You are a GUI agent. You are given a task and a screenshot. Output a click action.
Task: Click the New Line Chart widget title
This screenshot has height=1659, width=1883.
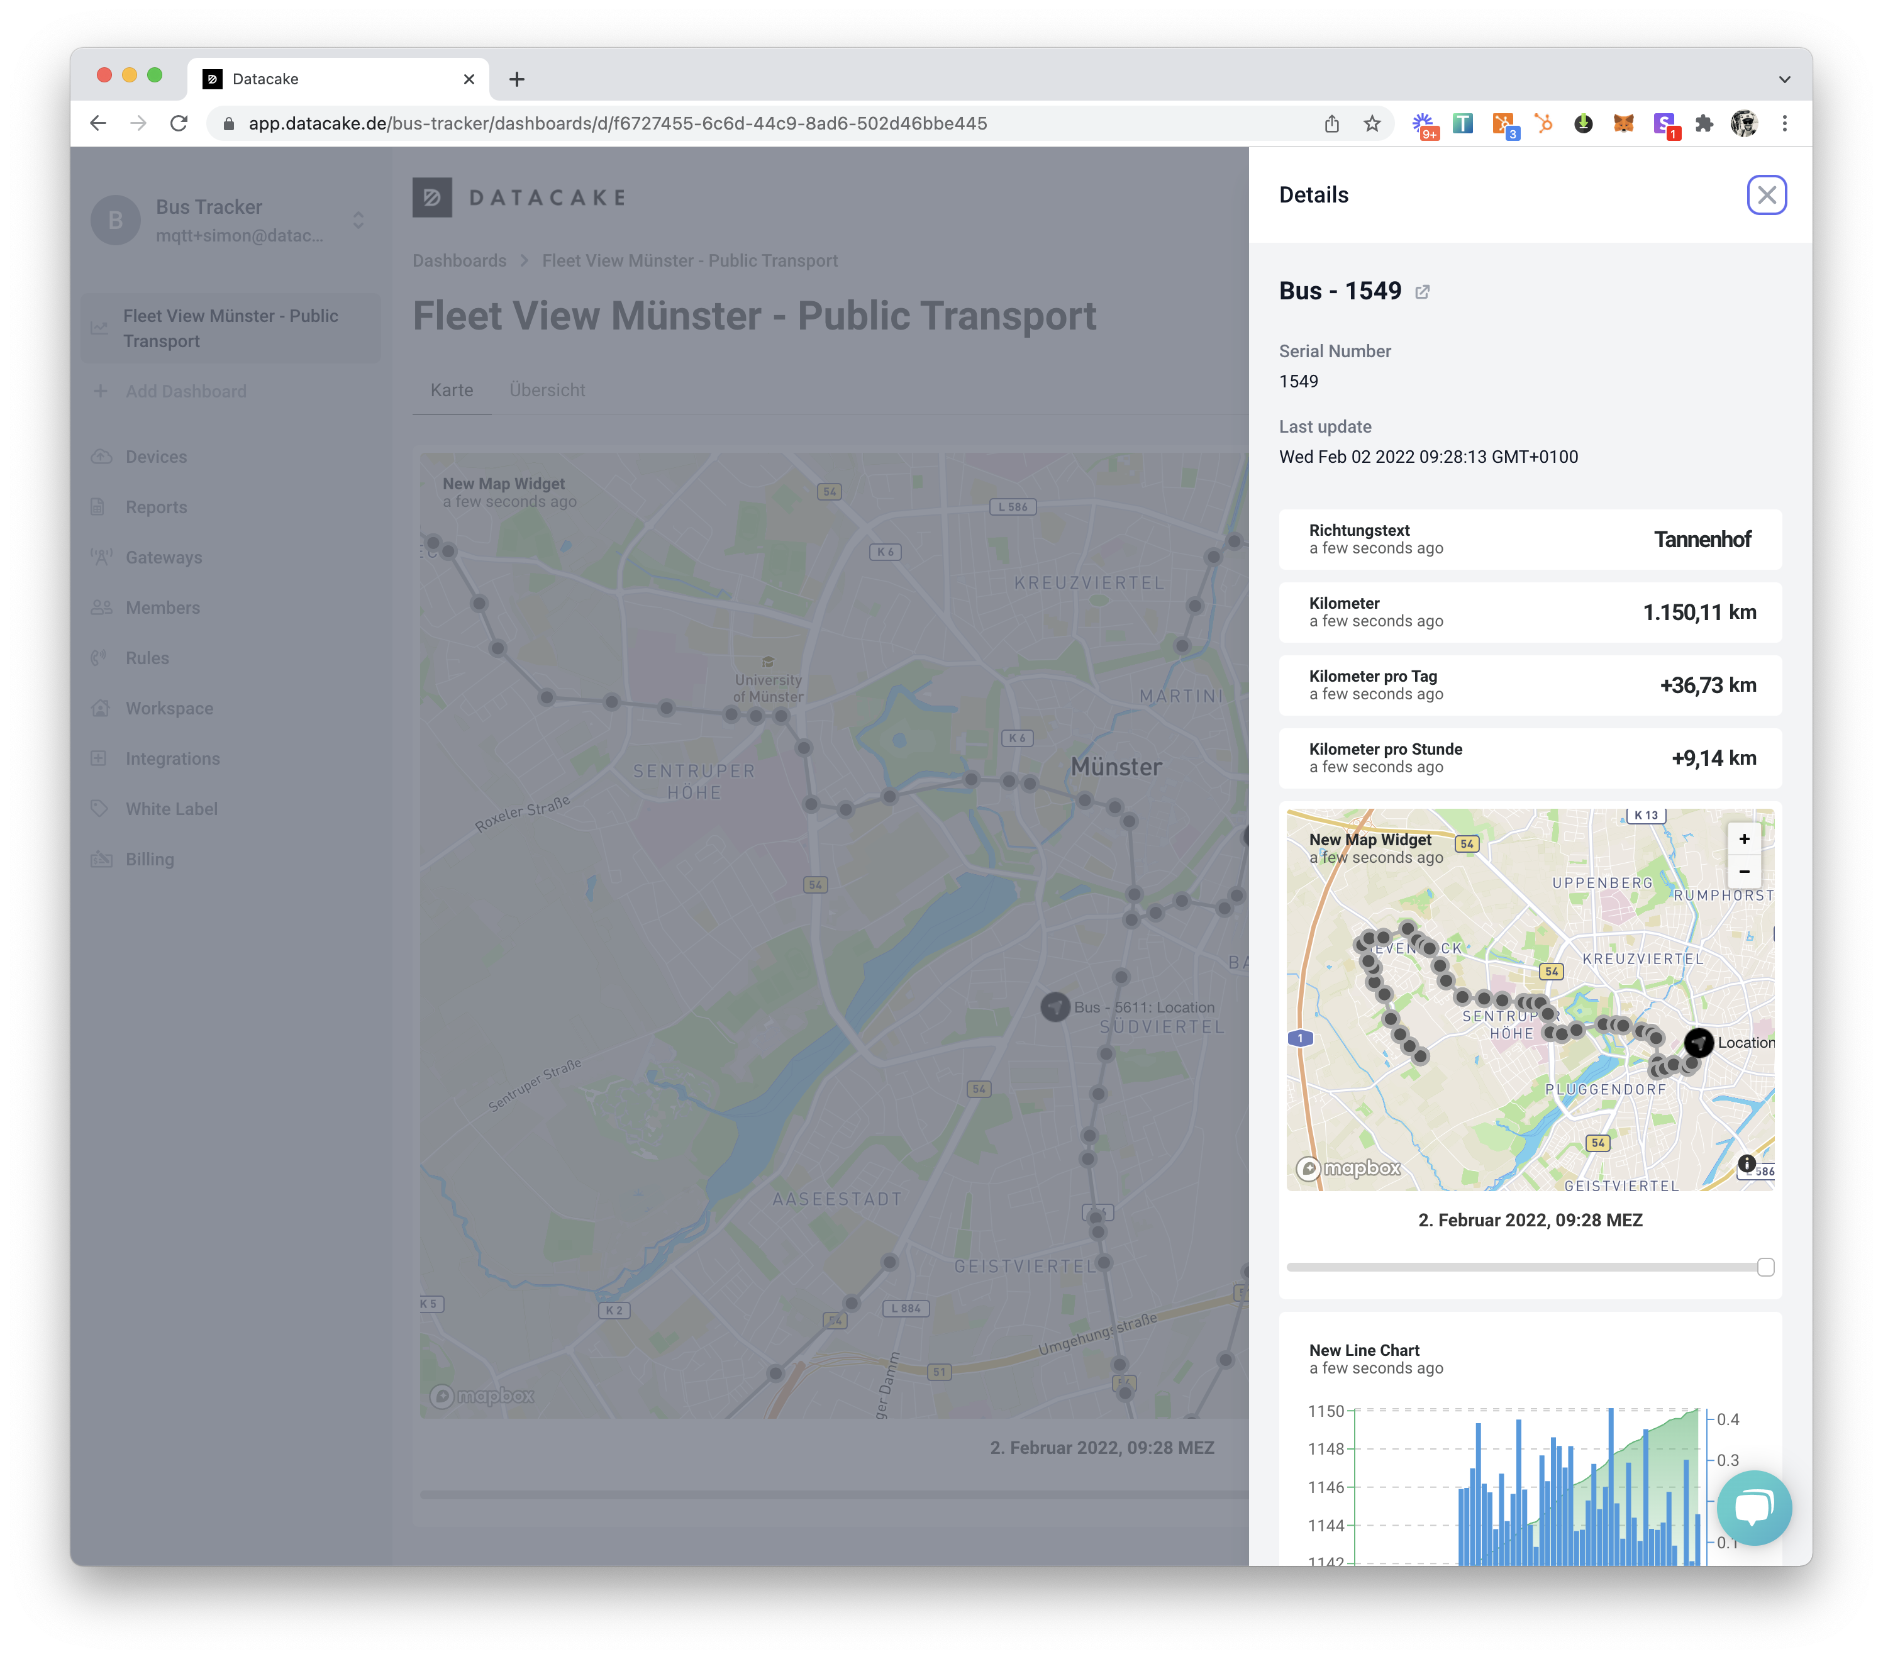(1364, 1350)
